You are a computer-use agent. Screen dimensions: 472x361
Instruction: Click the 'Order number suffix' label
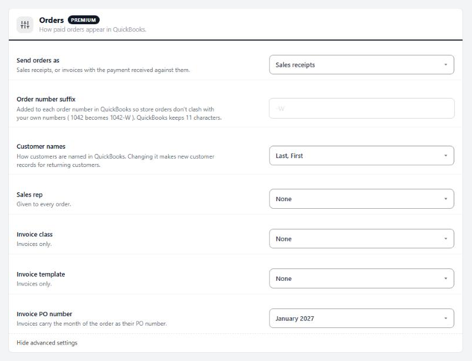46,99
